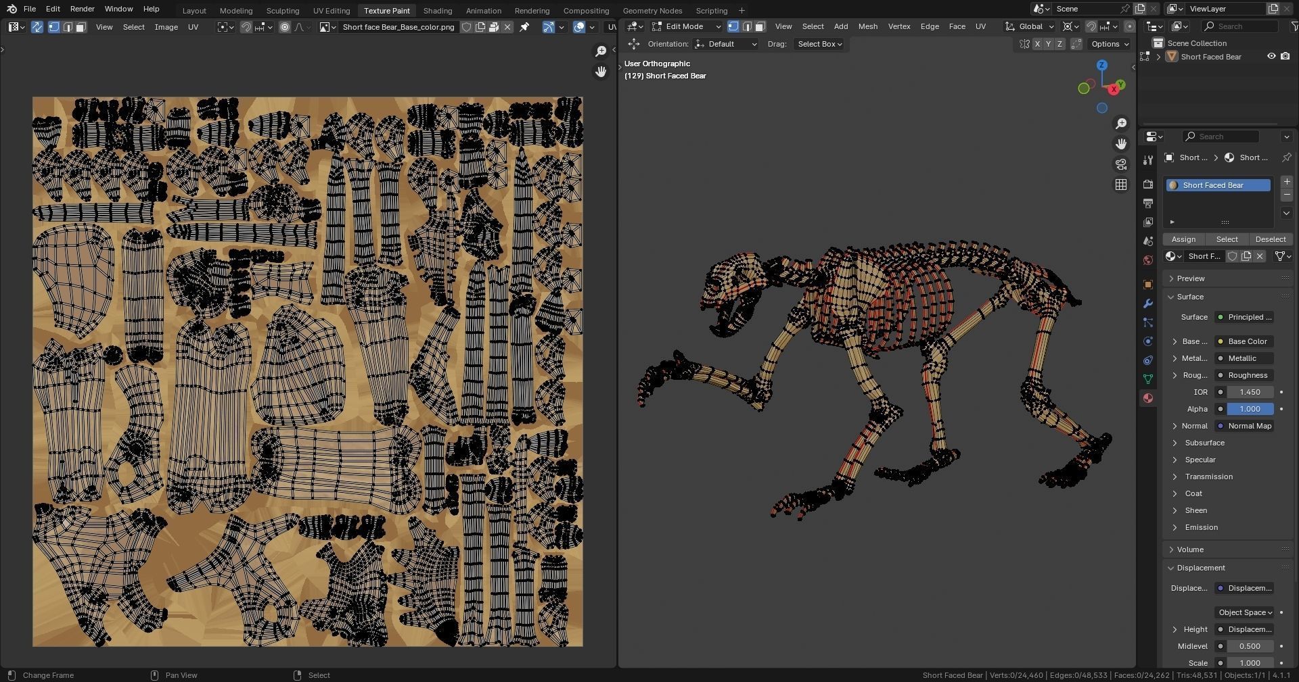The height and width of the screenshot is (682, 1299).
Task: Click the pan hand icon in the UV editor
Action: 601,72
